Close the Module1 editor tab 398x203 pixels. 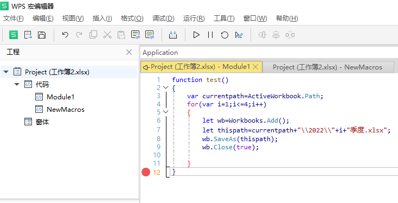coord(256,67)
